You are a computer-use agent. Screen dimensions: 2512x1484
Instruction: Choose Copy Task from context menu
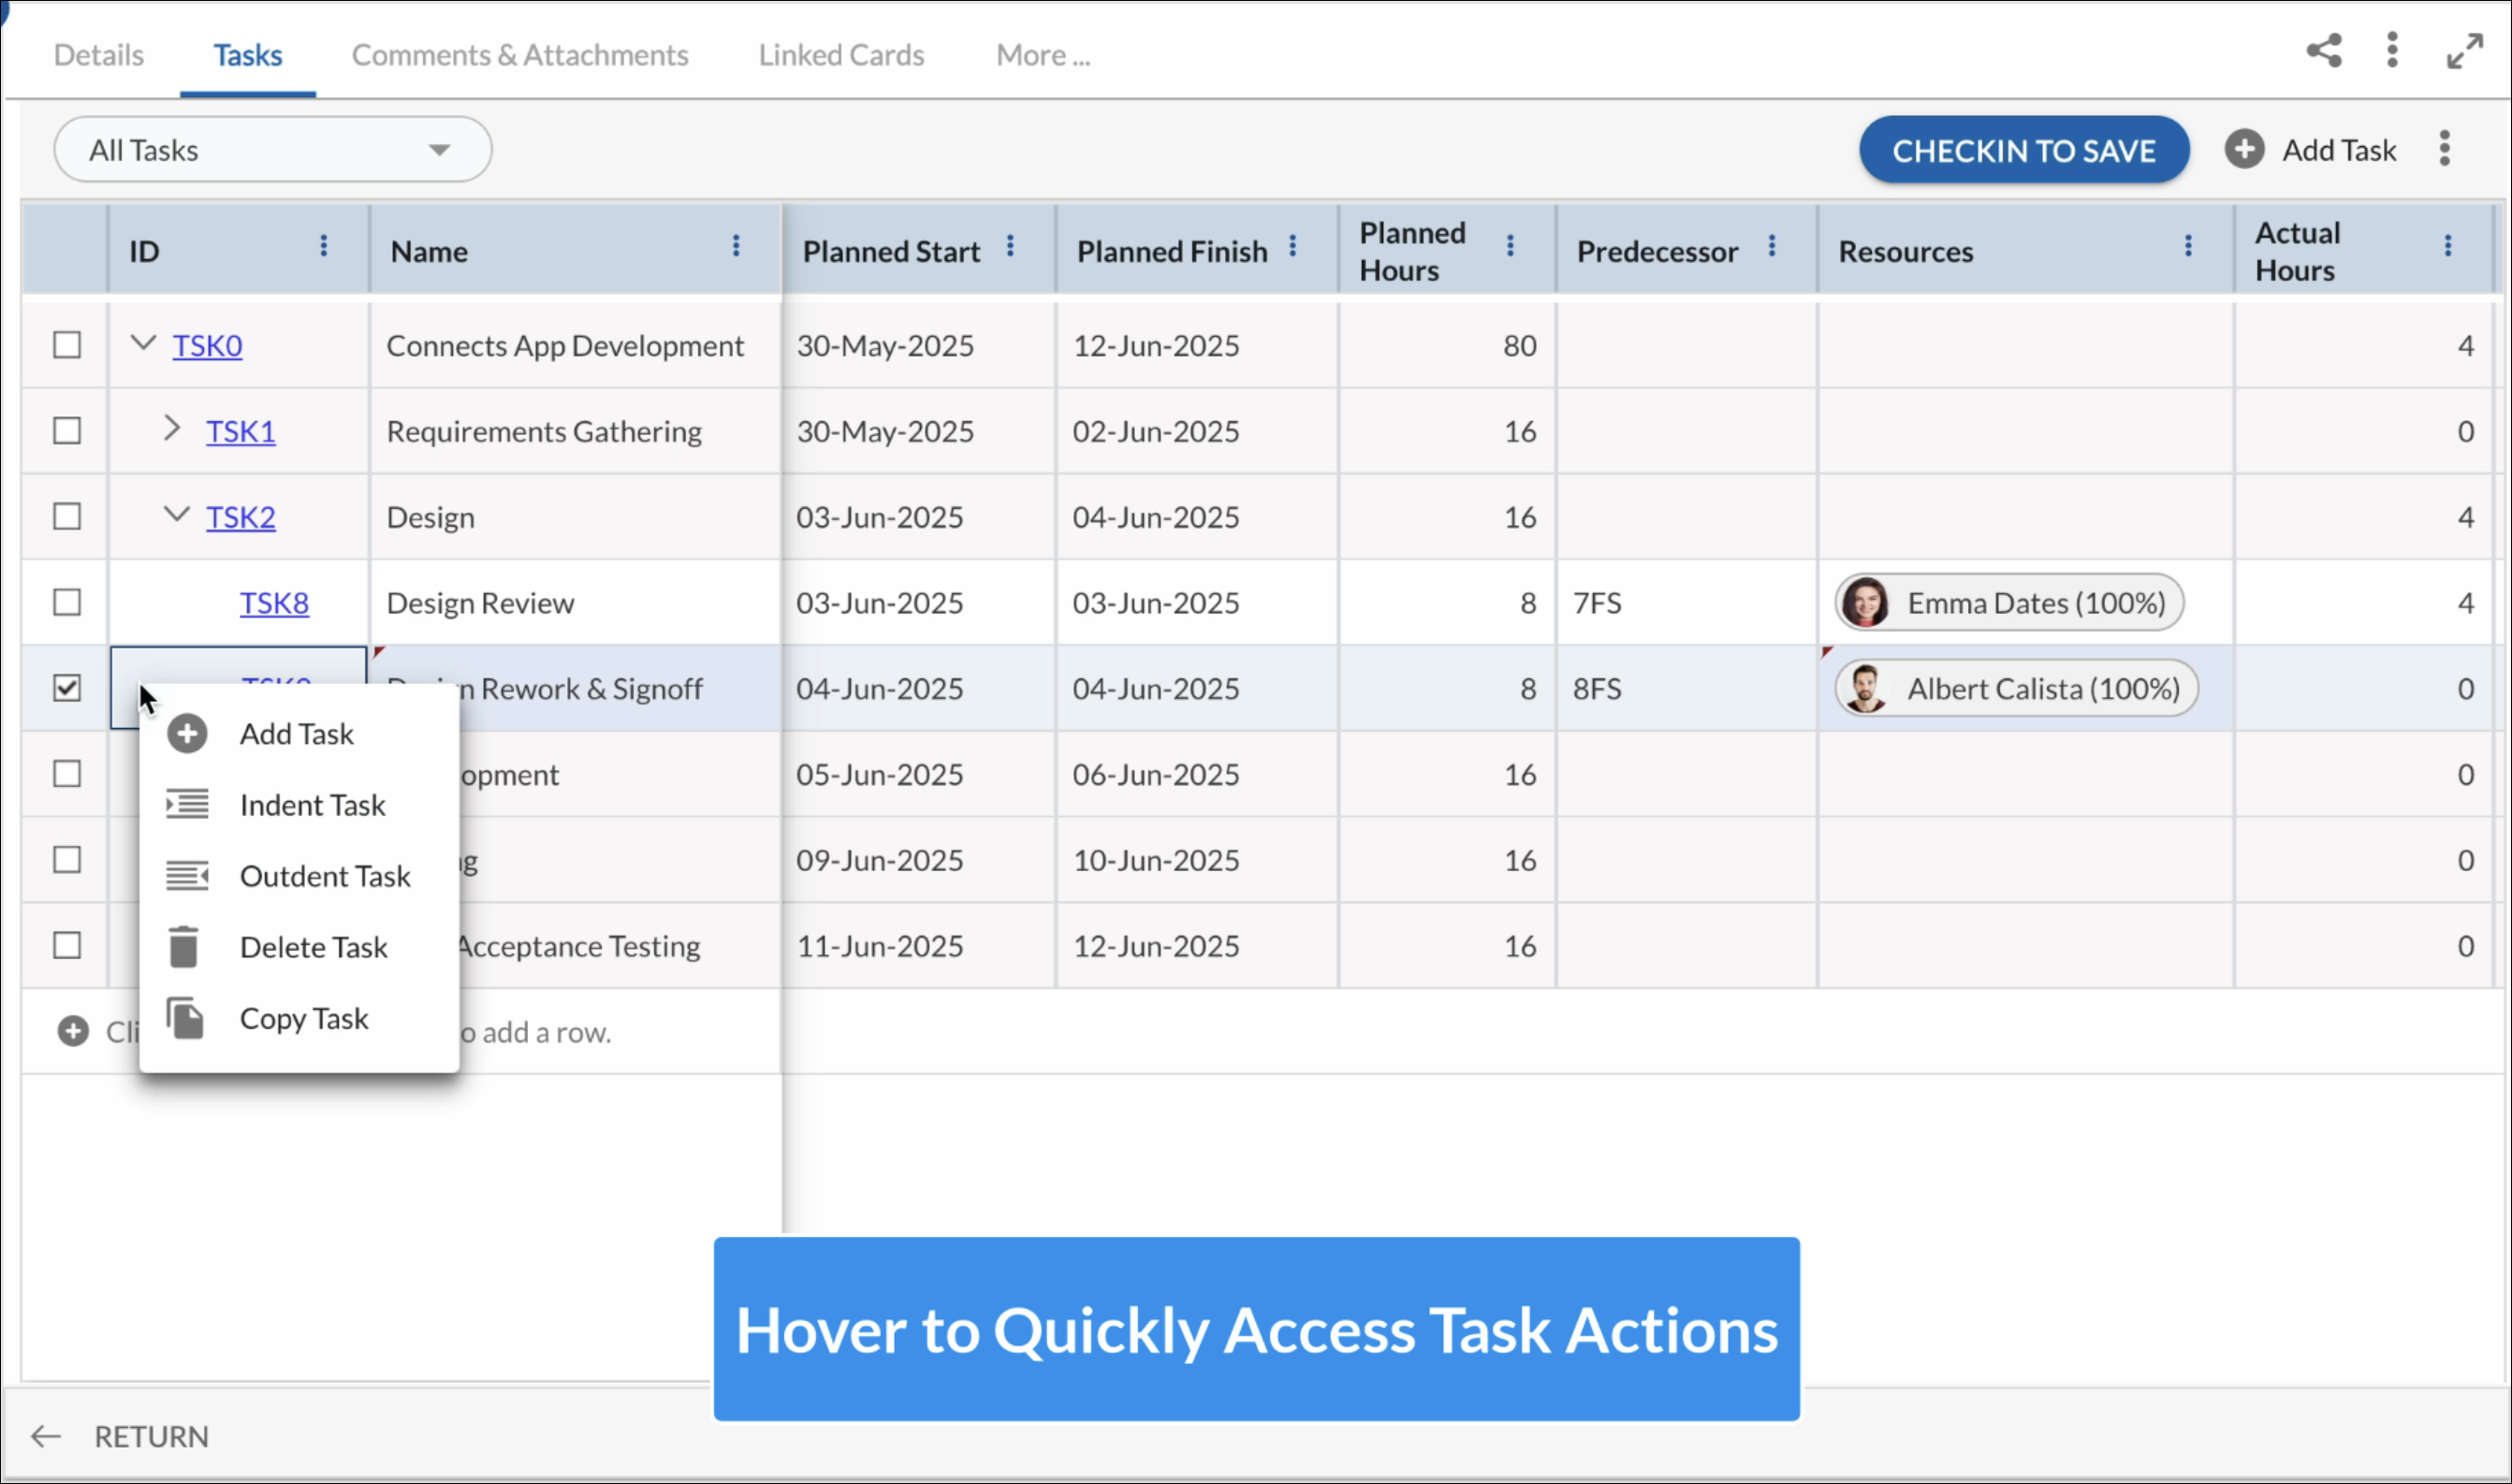299,1018
